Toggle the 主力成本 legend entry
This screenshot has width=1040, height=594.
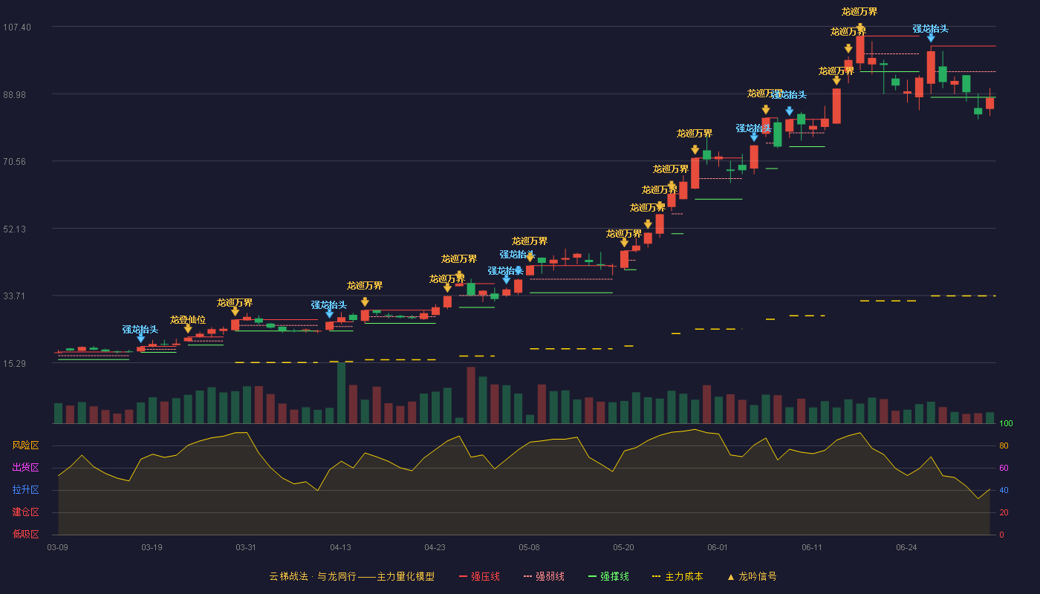[677, 576]
